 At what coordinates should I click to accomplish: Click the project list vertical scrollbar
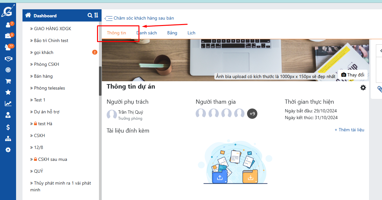click(x=100, y=80)
